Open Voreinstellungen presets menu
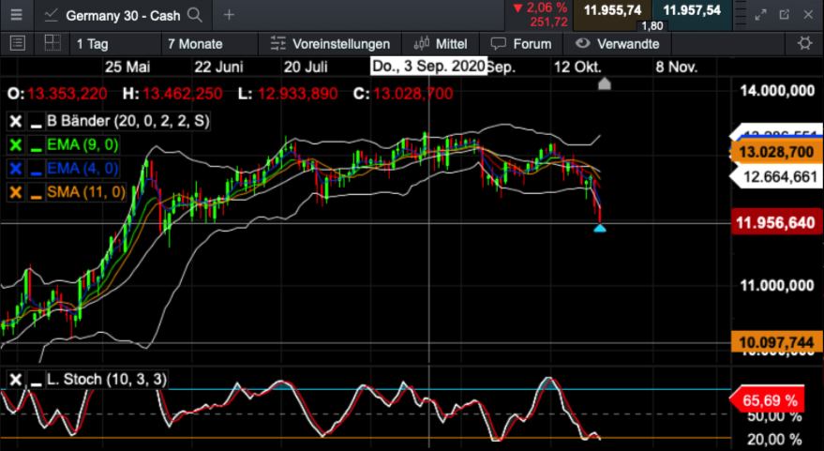 click(x=330, y=44)
